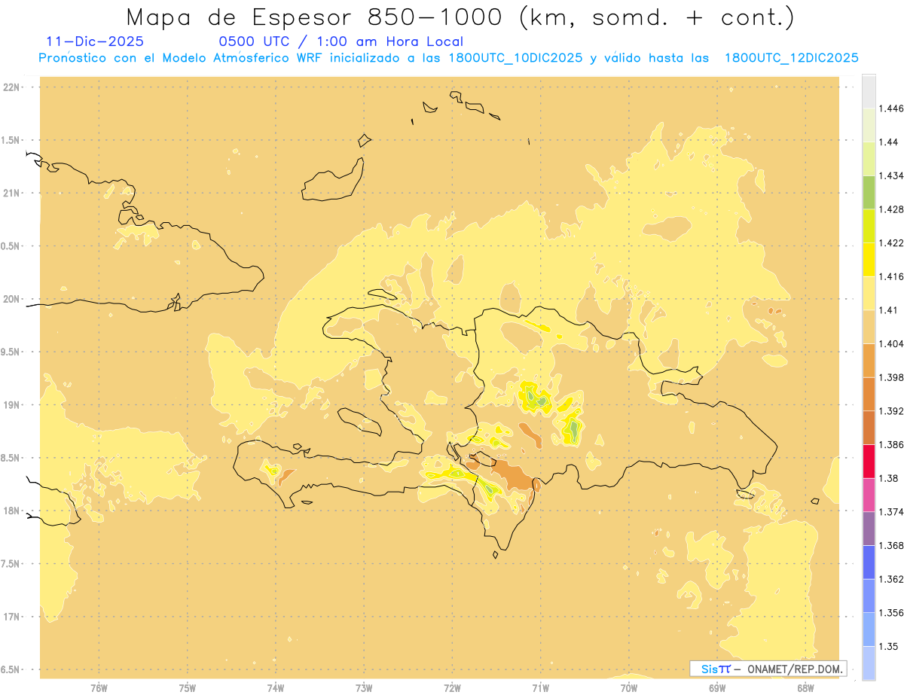Click the 21N latitude label
Viewport: 904px width, 698px height.
(11, 193)
